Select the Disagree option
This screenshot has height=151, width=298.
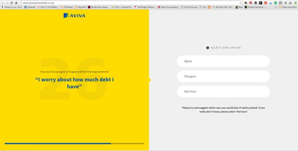click(223, 76)
